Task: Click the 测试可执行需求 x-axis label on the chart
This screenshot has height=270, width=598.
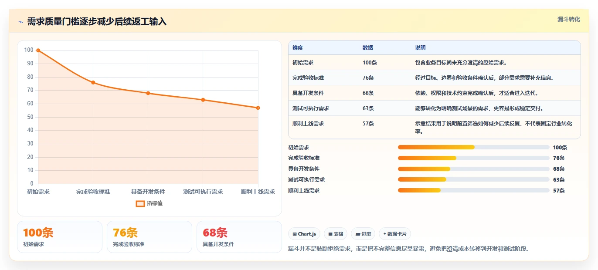Action: pyautogui.click(x=203, y=192)
